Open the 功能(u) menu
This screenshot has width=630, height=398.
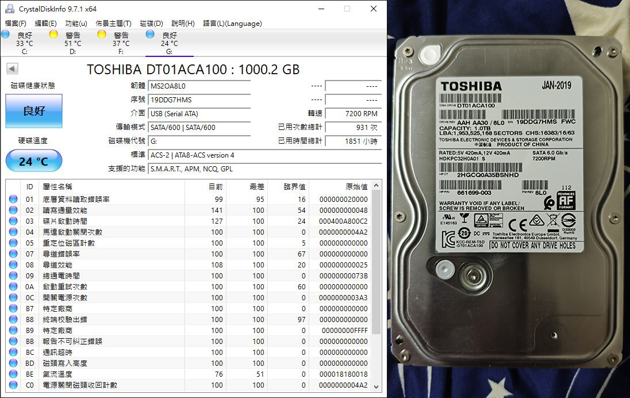76,24
